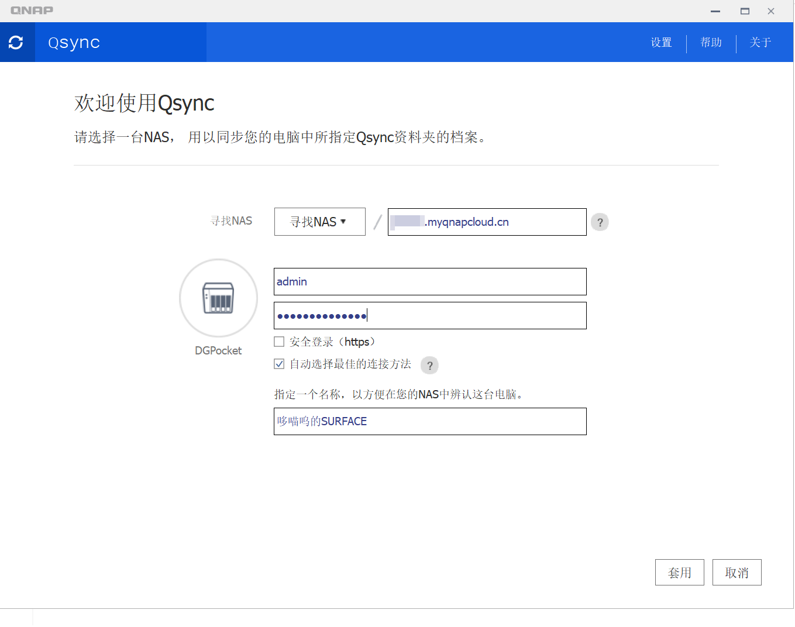Close the Qsync window

(x=770, y=11)
